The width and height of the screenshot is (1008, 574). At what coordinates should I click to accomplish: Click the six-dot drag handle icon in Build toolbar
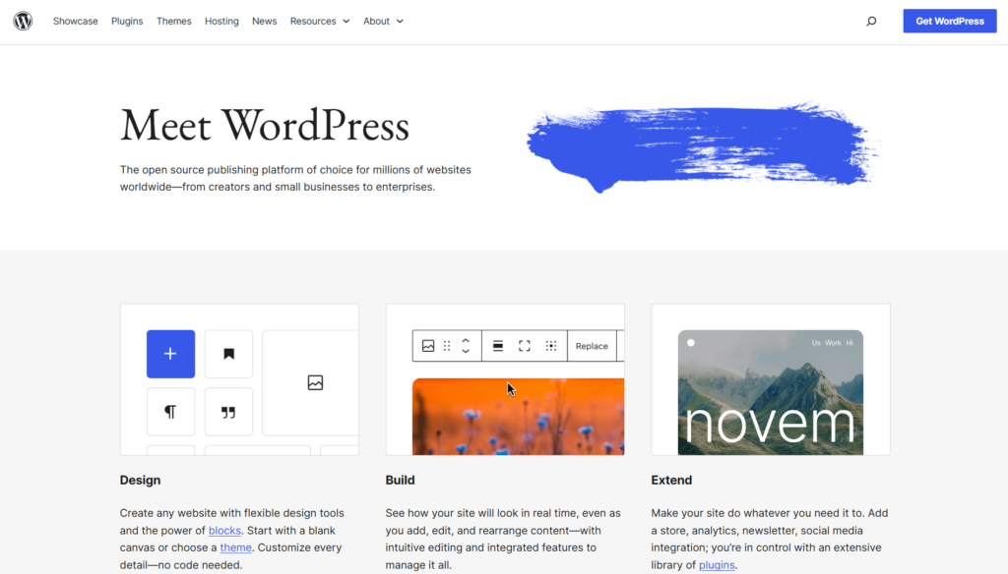pyautogui.click(x=447, y=346)
